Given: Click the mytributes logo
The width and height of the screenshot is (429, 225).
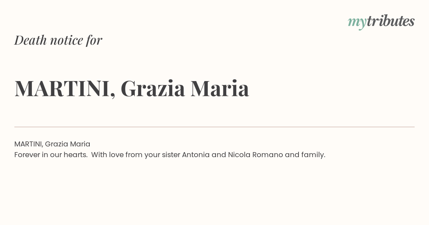Looking at the screenshot, I should (381, 21).
